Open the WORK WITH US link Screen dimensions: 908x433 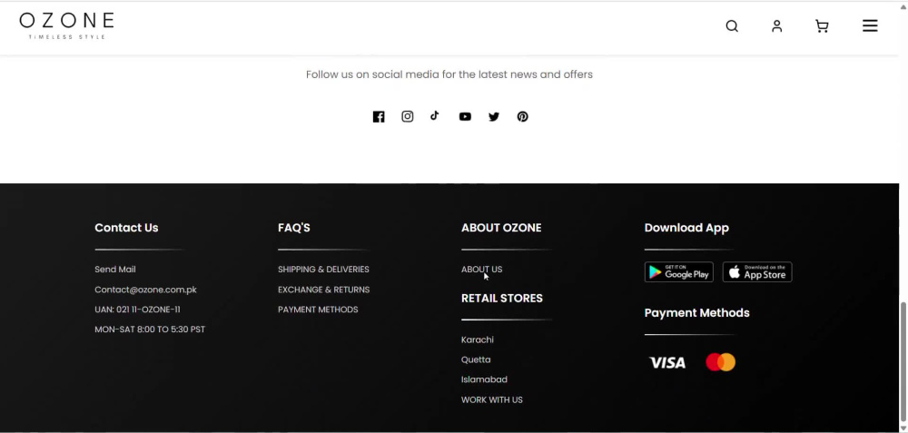coord(492,400)
